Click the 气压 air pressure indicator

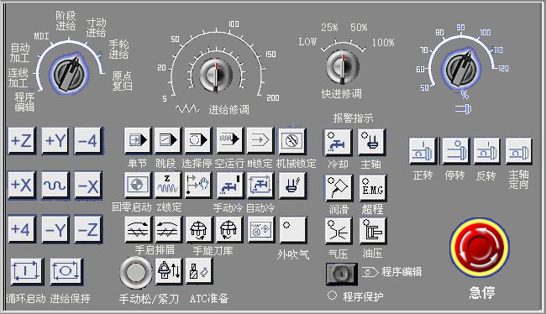339,230
